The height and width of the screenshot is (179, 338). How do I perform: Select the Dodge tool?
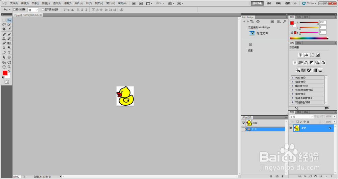[x=9, y=48]
